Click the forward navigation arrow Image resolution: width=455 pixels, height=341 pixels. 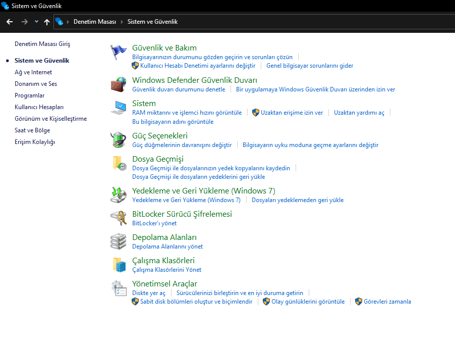point(25,22)
